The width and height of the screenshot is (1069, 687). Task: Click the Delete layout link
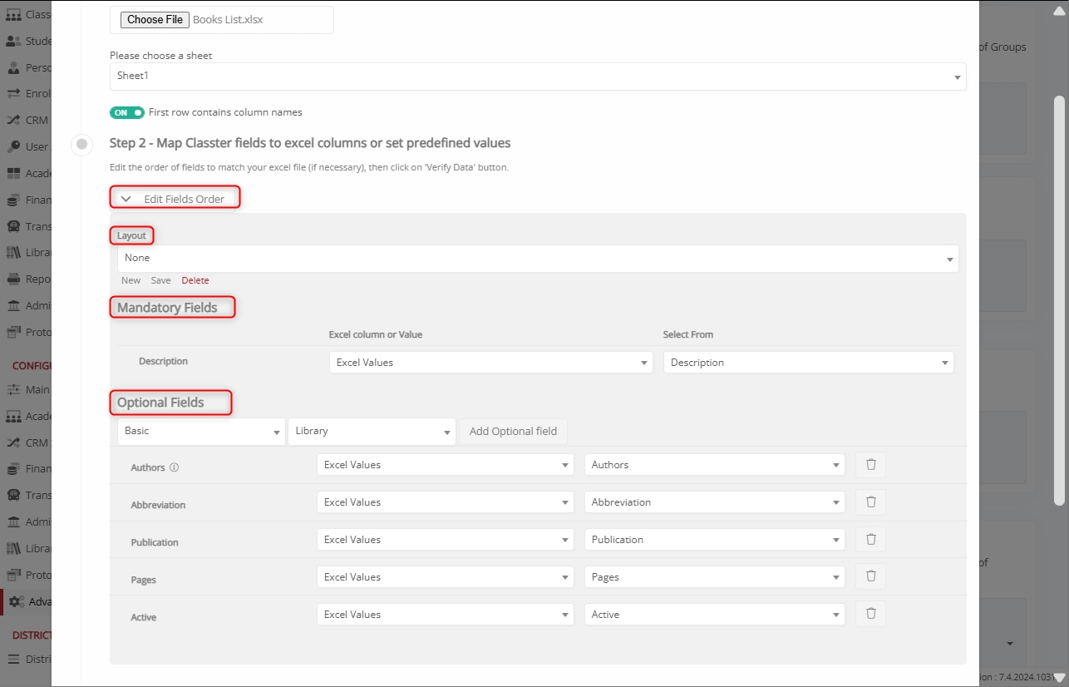195,280
